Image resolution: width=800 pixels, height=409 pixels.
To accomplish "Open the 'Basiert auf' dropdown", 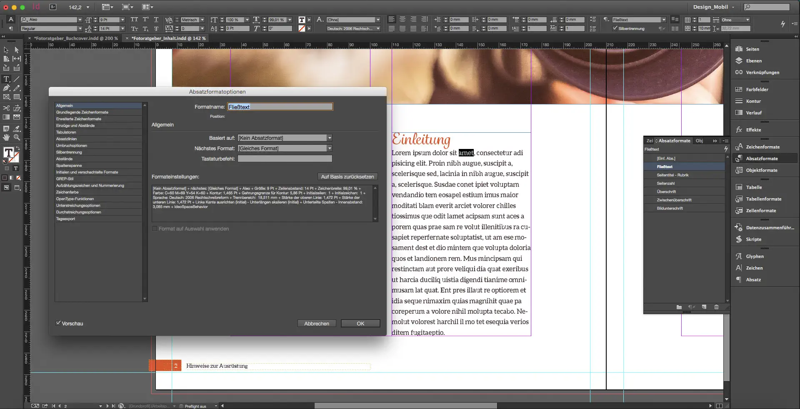I will (329, 138).
